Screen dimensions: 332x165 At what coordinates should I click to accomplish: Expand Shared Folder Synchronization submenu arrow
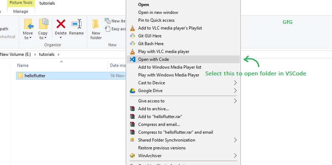(235, 140)
